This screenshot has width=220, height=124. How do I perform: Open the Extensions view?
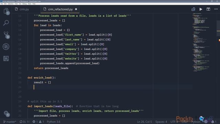(6, 58)
